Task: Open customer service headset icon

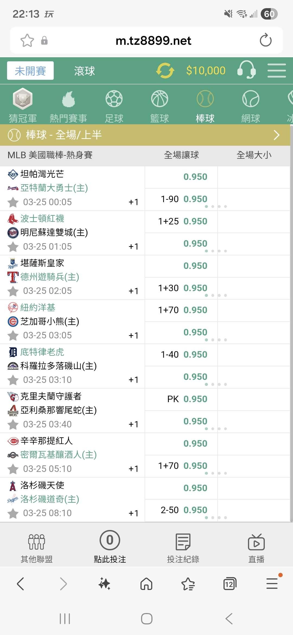Action: [246, 70]
